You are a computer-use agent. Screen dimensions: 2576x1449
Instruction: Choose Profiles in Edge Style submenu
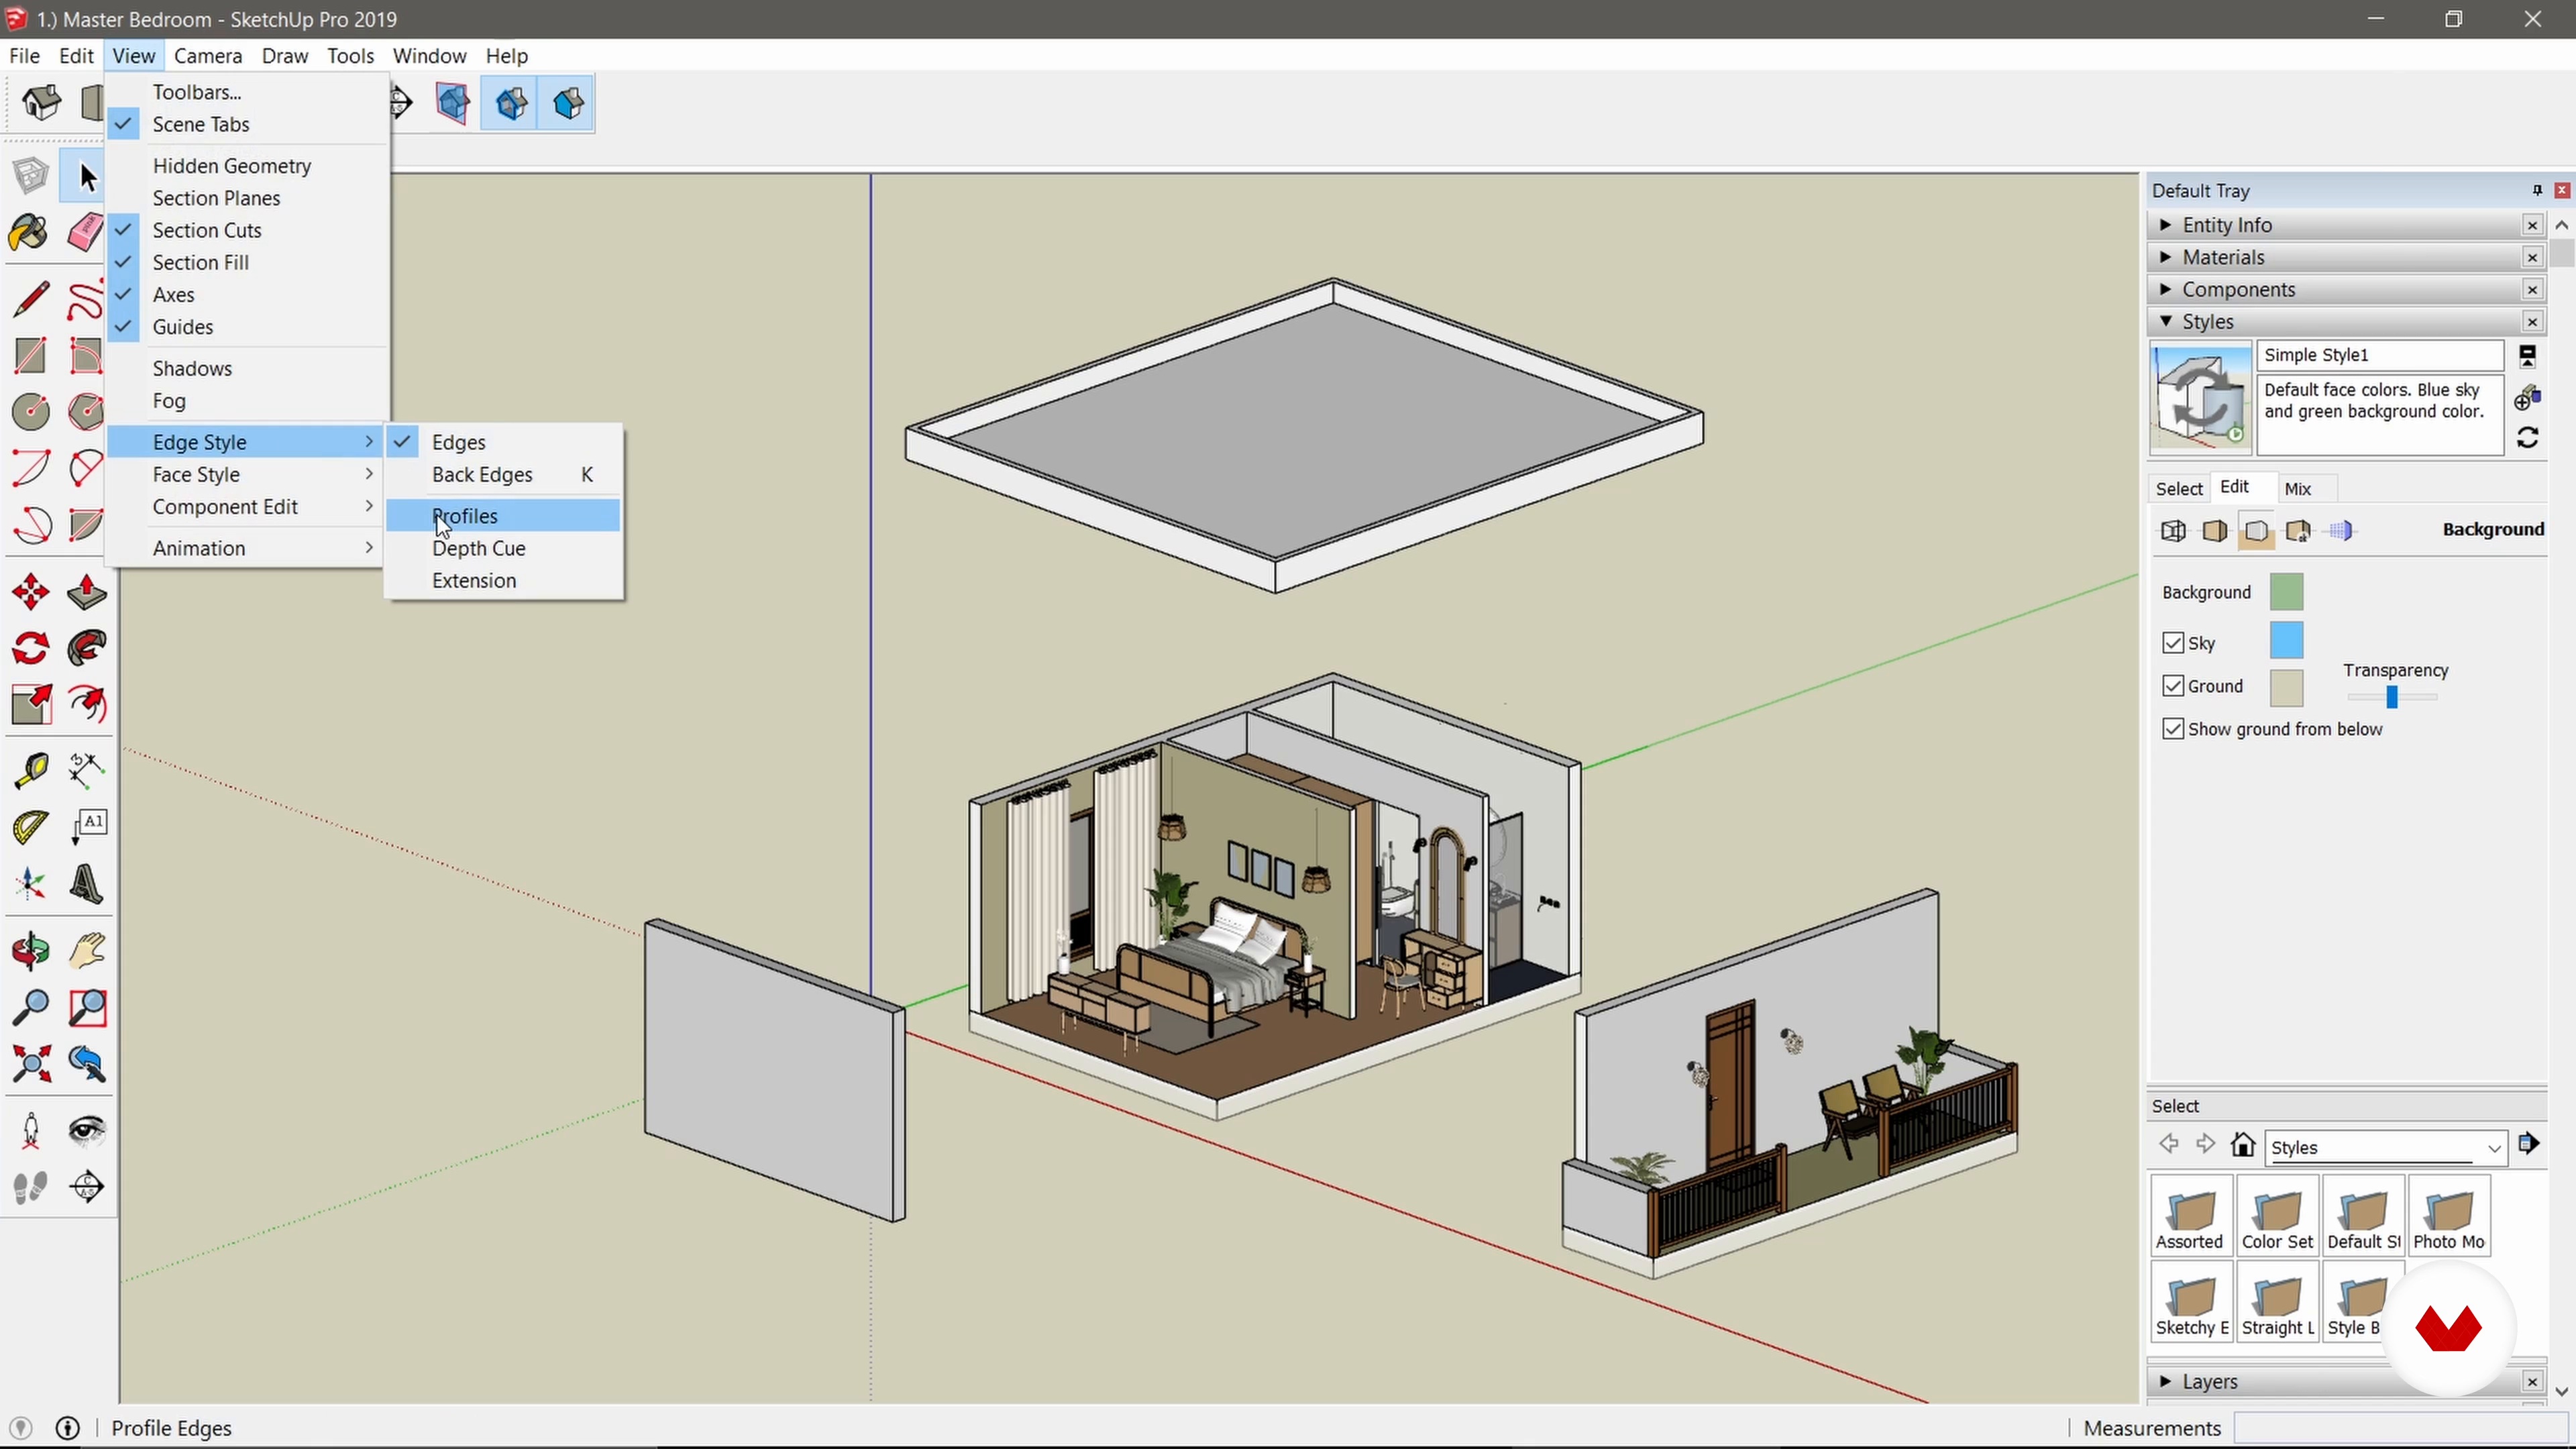(465, 516)
